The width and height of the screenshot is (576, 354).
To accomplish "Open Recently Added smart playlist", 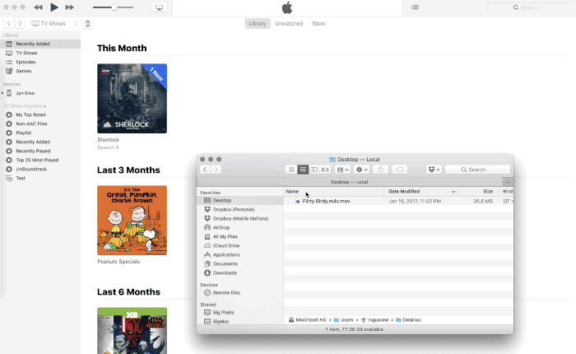I will 40,142.
